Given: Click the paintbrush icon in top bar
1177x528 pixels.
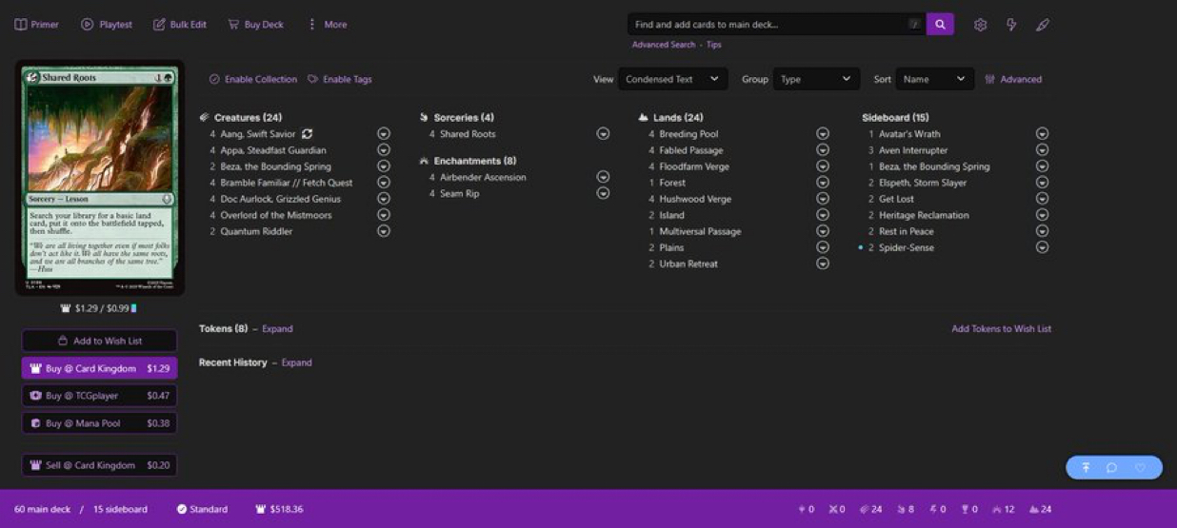Looking at the screenshot, I should 1043,25.
